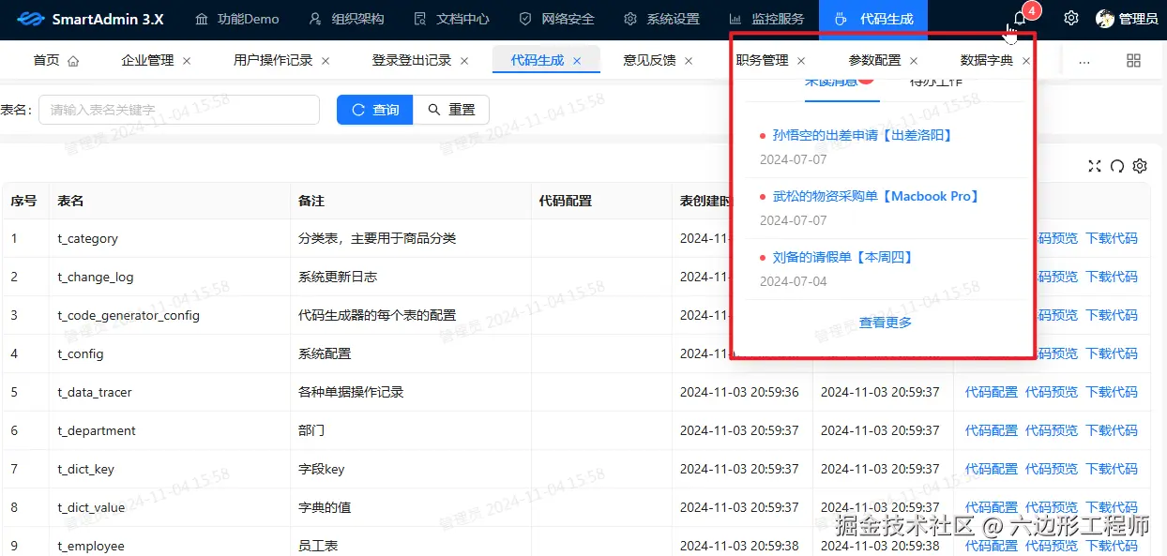The image size is (1167, 556).
Task: Switch to the 企业管理 tab
Action: point(147,61)
